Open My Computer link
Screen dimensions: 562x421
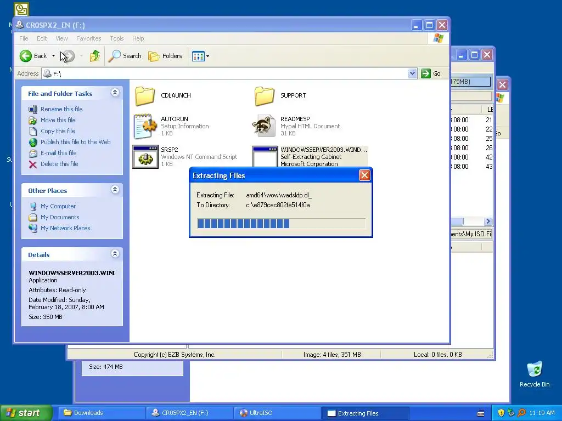tap(58, 206)
